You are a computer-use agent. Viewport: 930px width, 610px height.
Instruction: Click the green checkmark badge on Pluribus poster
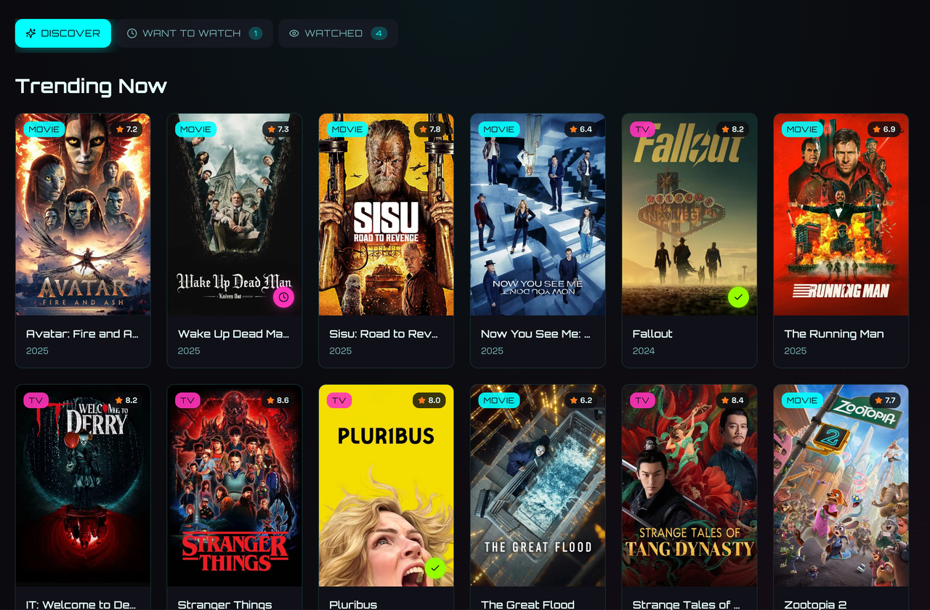tap(435, 568)
